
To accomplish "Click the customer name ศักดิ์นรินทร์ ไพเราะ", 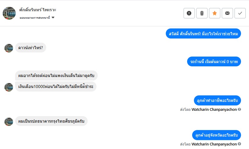I will click(x=38, y=10).
